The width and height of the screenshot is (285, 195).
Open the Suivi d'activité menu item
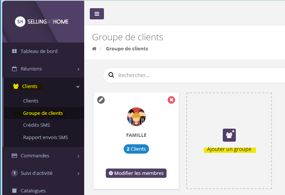[x=43, y=173]
